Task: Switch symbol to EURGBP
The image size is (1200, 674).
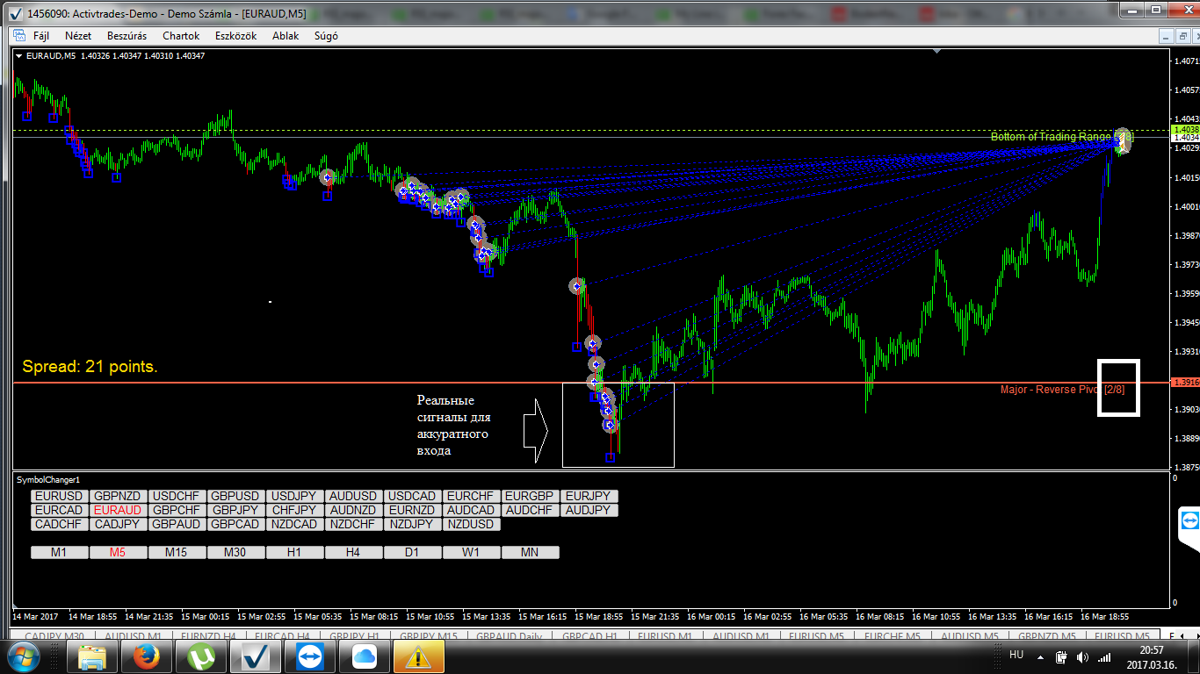Action: coord(531,496)
